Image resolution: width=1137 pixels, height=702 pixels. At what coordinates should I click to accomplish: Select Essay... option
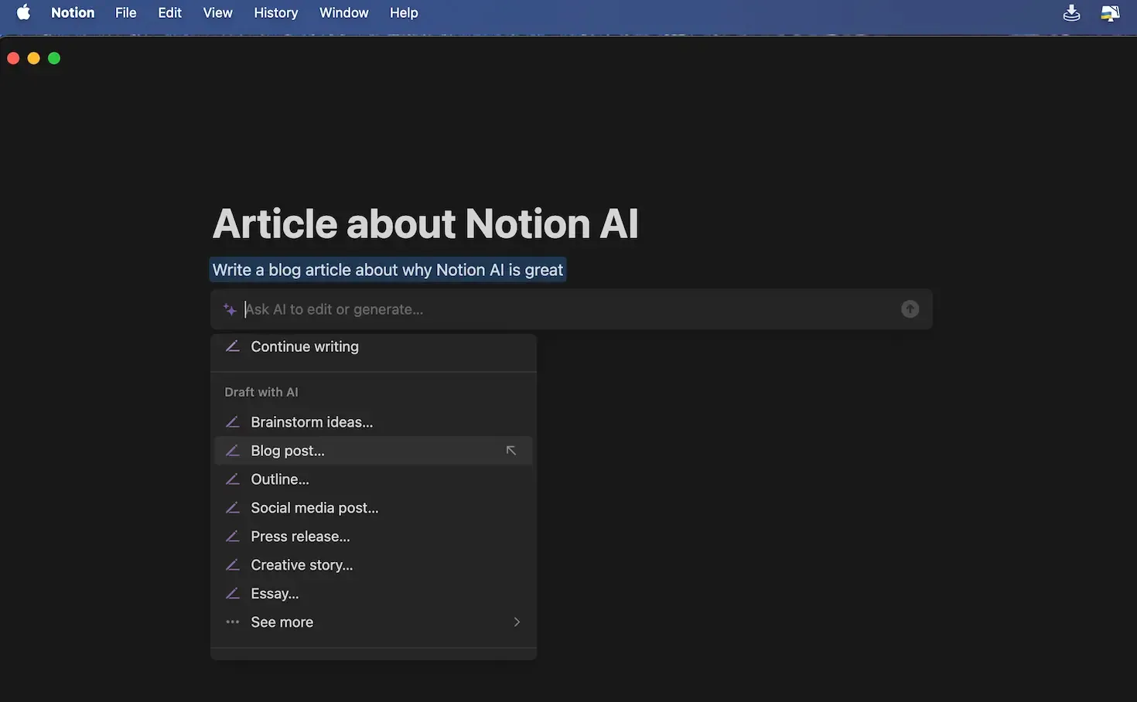(374, 594)
